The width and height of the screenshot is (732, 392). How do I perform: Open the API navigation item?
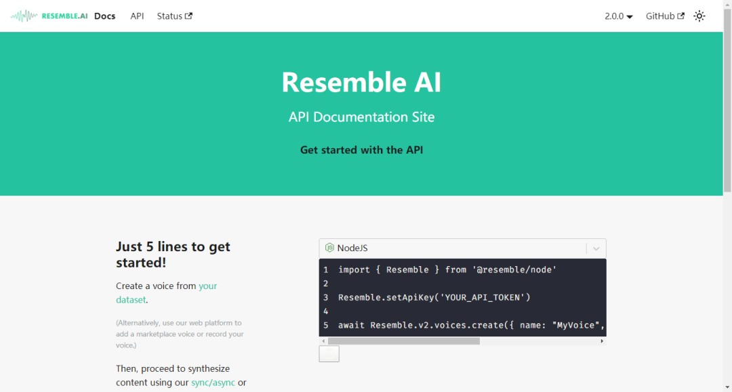coord(137,16)
